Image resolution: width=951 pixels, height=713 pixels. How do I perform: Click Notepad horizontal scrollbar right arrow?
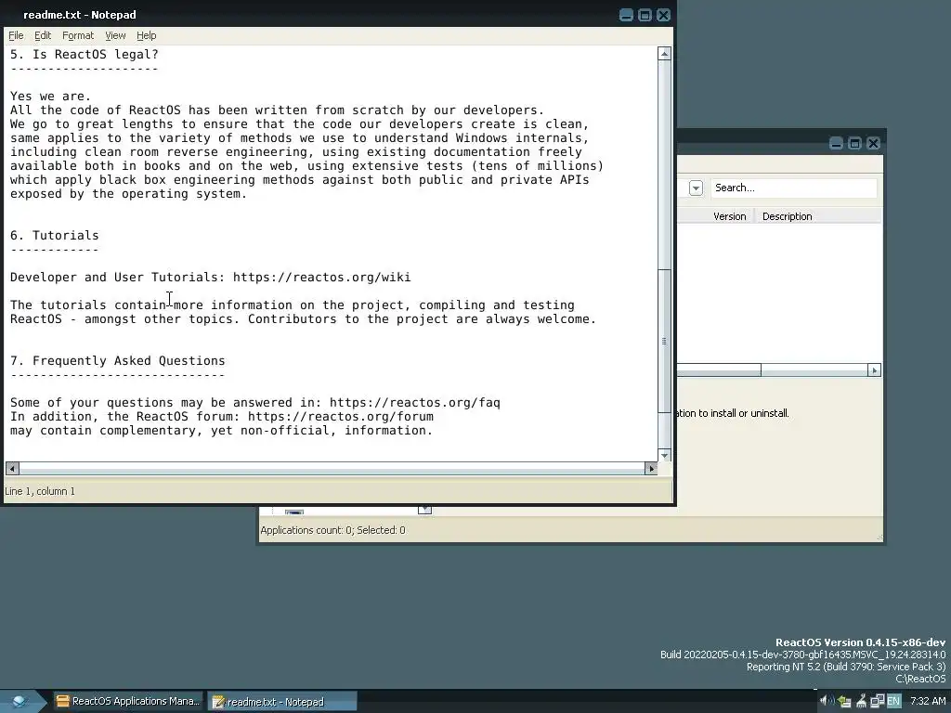click(x=651, y=468)
